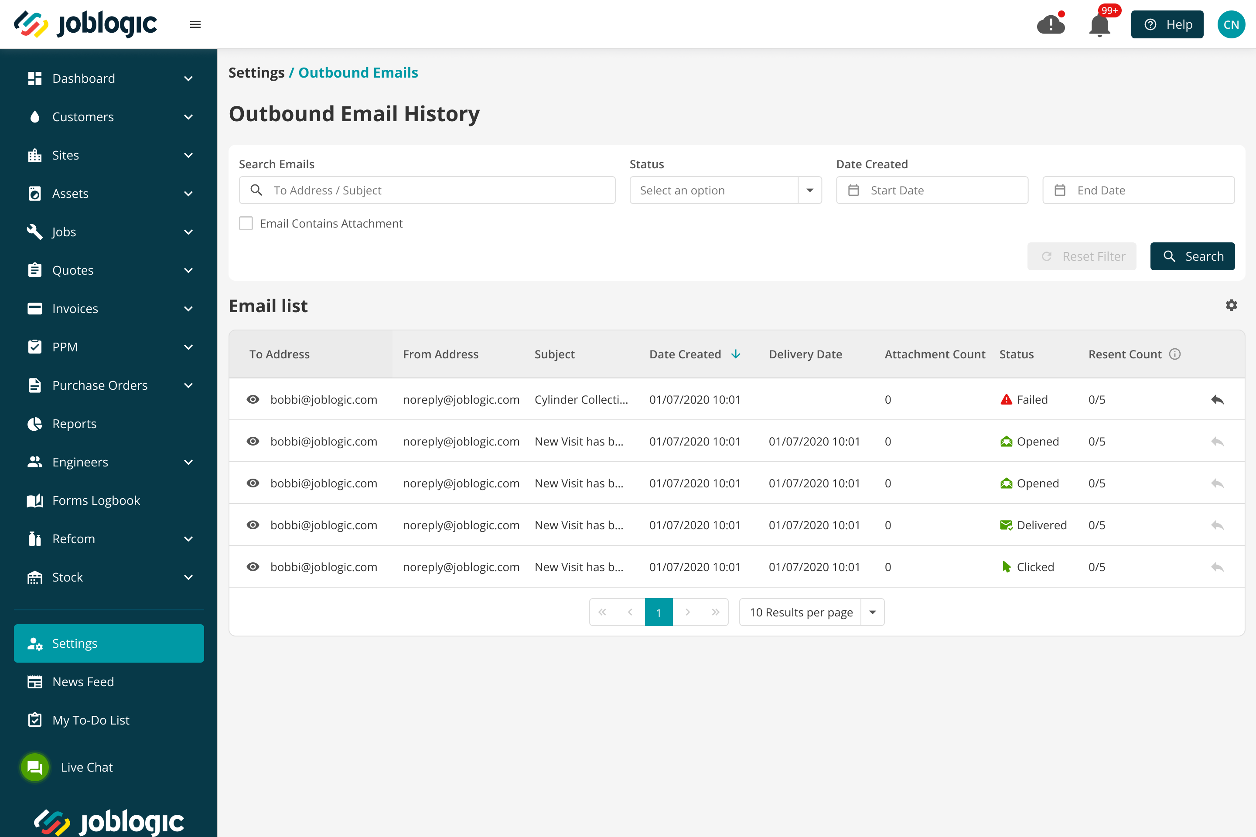Toggle the hamburger menu icon
1256x837 pixels.
tap(195, 24)
